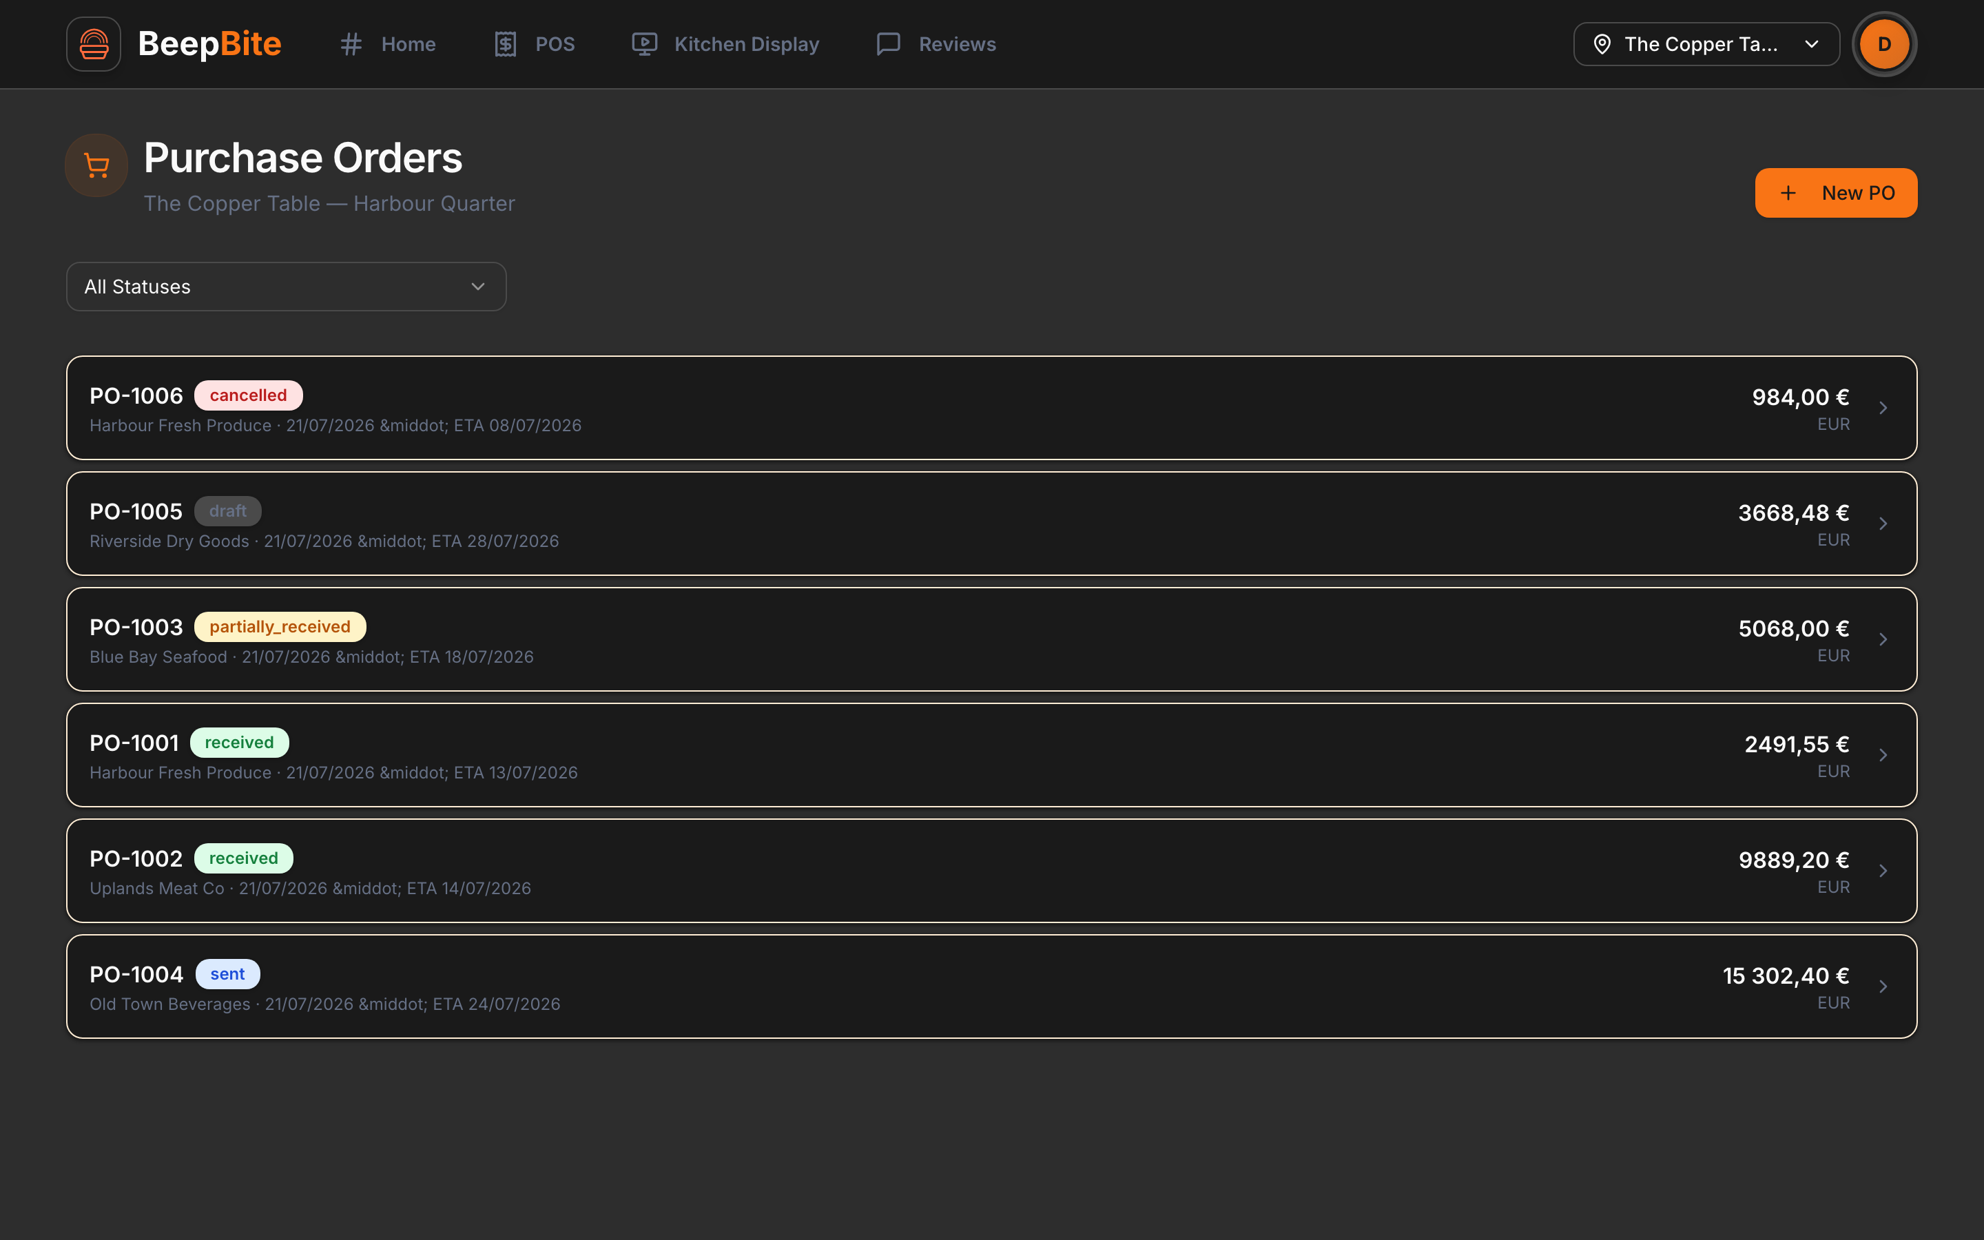
Task: Open the POS section
Action: (535, 44)
